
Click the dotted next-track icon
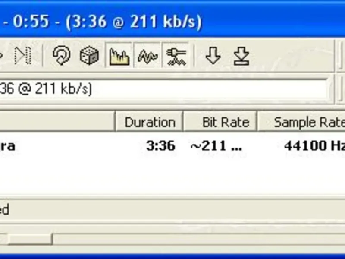pyautogui.click(x=23, y=56)
